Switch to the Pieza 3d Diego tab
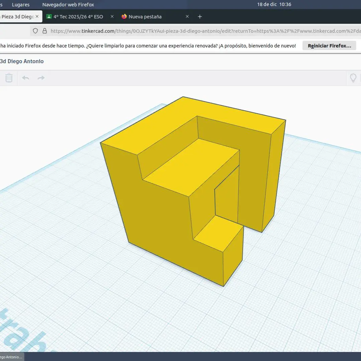 click(17, 17)
